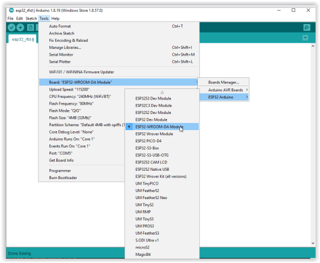
Task: Open Manage Libraries...
Action: (119, 47)
